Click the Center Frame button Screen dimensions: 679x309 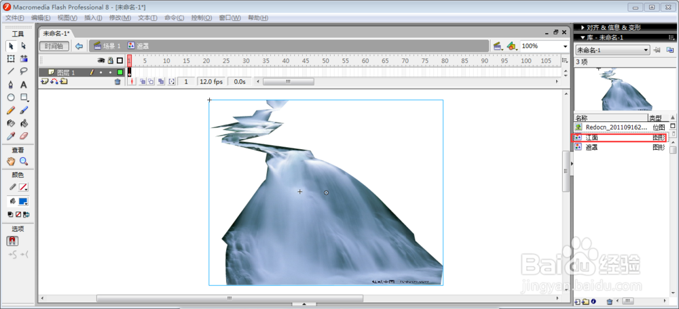132,81
